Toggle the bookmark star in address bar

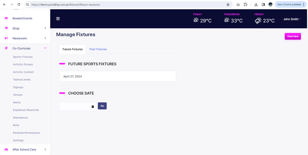coord(228,4)
